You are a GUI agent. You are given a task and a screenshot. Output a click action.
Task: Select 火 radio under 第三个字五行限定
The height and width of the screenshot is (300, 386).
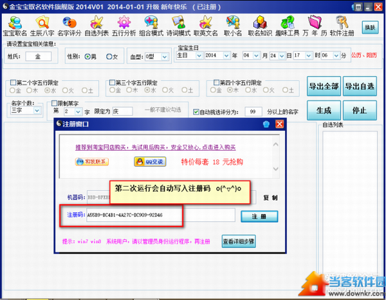click(165, 90)
